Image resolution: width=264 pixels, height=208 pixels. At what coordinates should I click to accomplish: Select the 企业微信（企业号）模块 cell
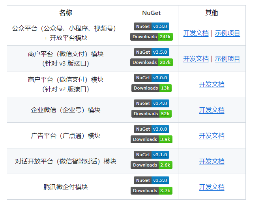click(x=66, y=110)
